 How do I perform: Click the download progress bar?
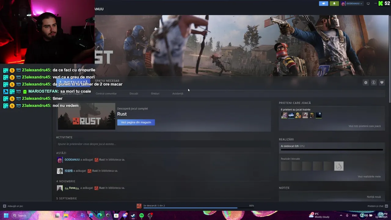point(199,208)
